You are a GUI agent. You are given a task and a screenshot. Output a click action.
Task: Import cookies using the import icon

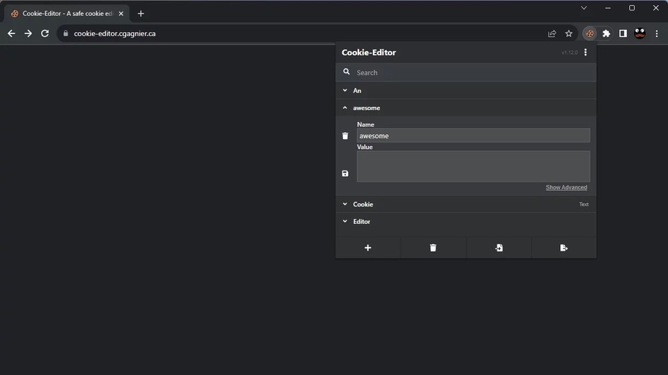[499, 248]
